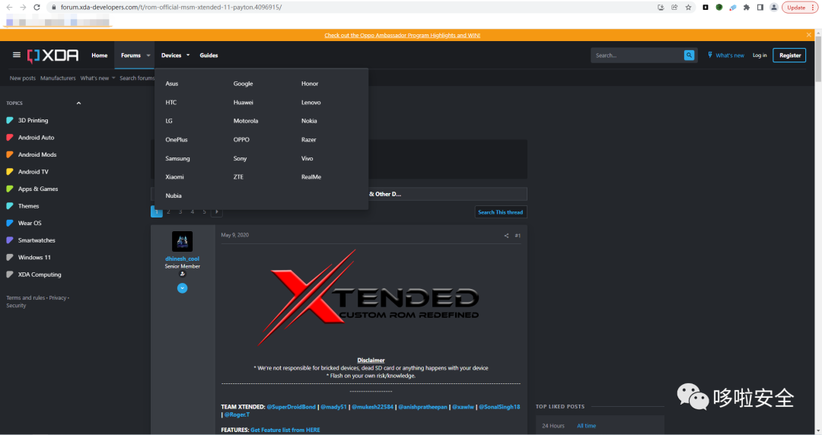Open Terms and rules link
822x435 pixels.
[x=26, y=297]
